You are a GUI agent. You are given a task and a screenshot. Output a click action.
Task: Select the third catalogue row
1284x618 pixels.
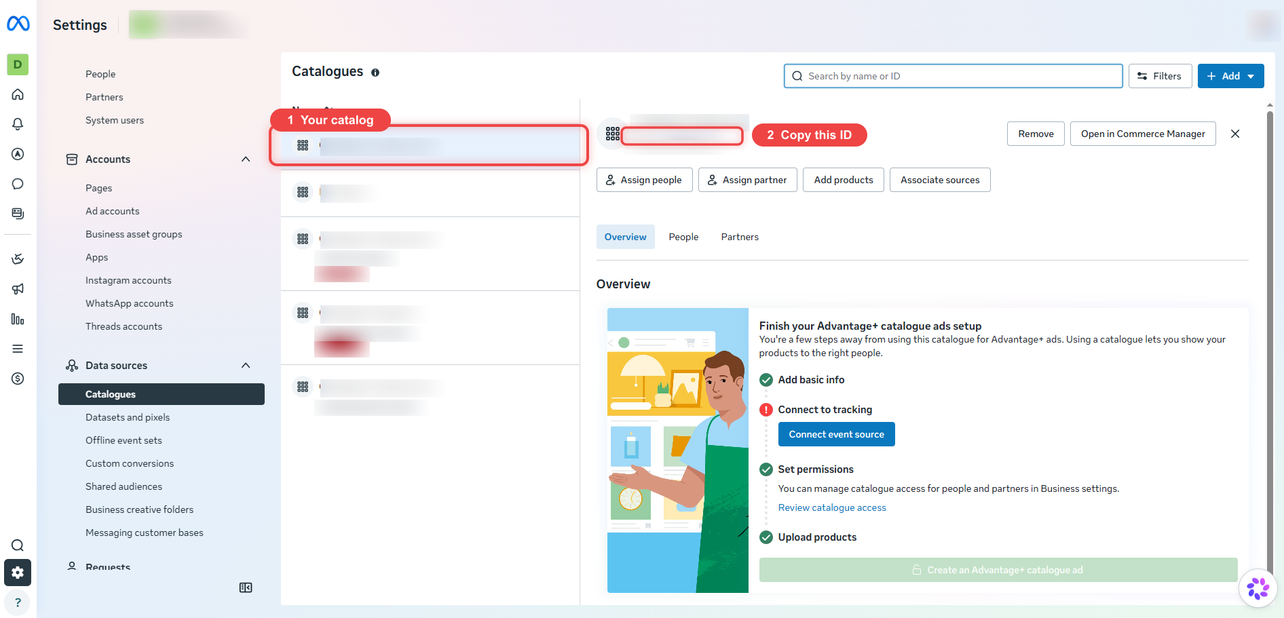(430, 254)
